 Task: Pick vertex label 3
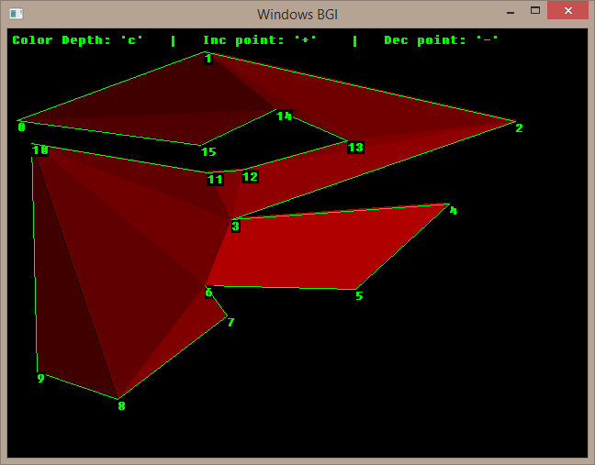pos(235,227)
